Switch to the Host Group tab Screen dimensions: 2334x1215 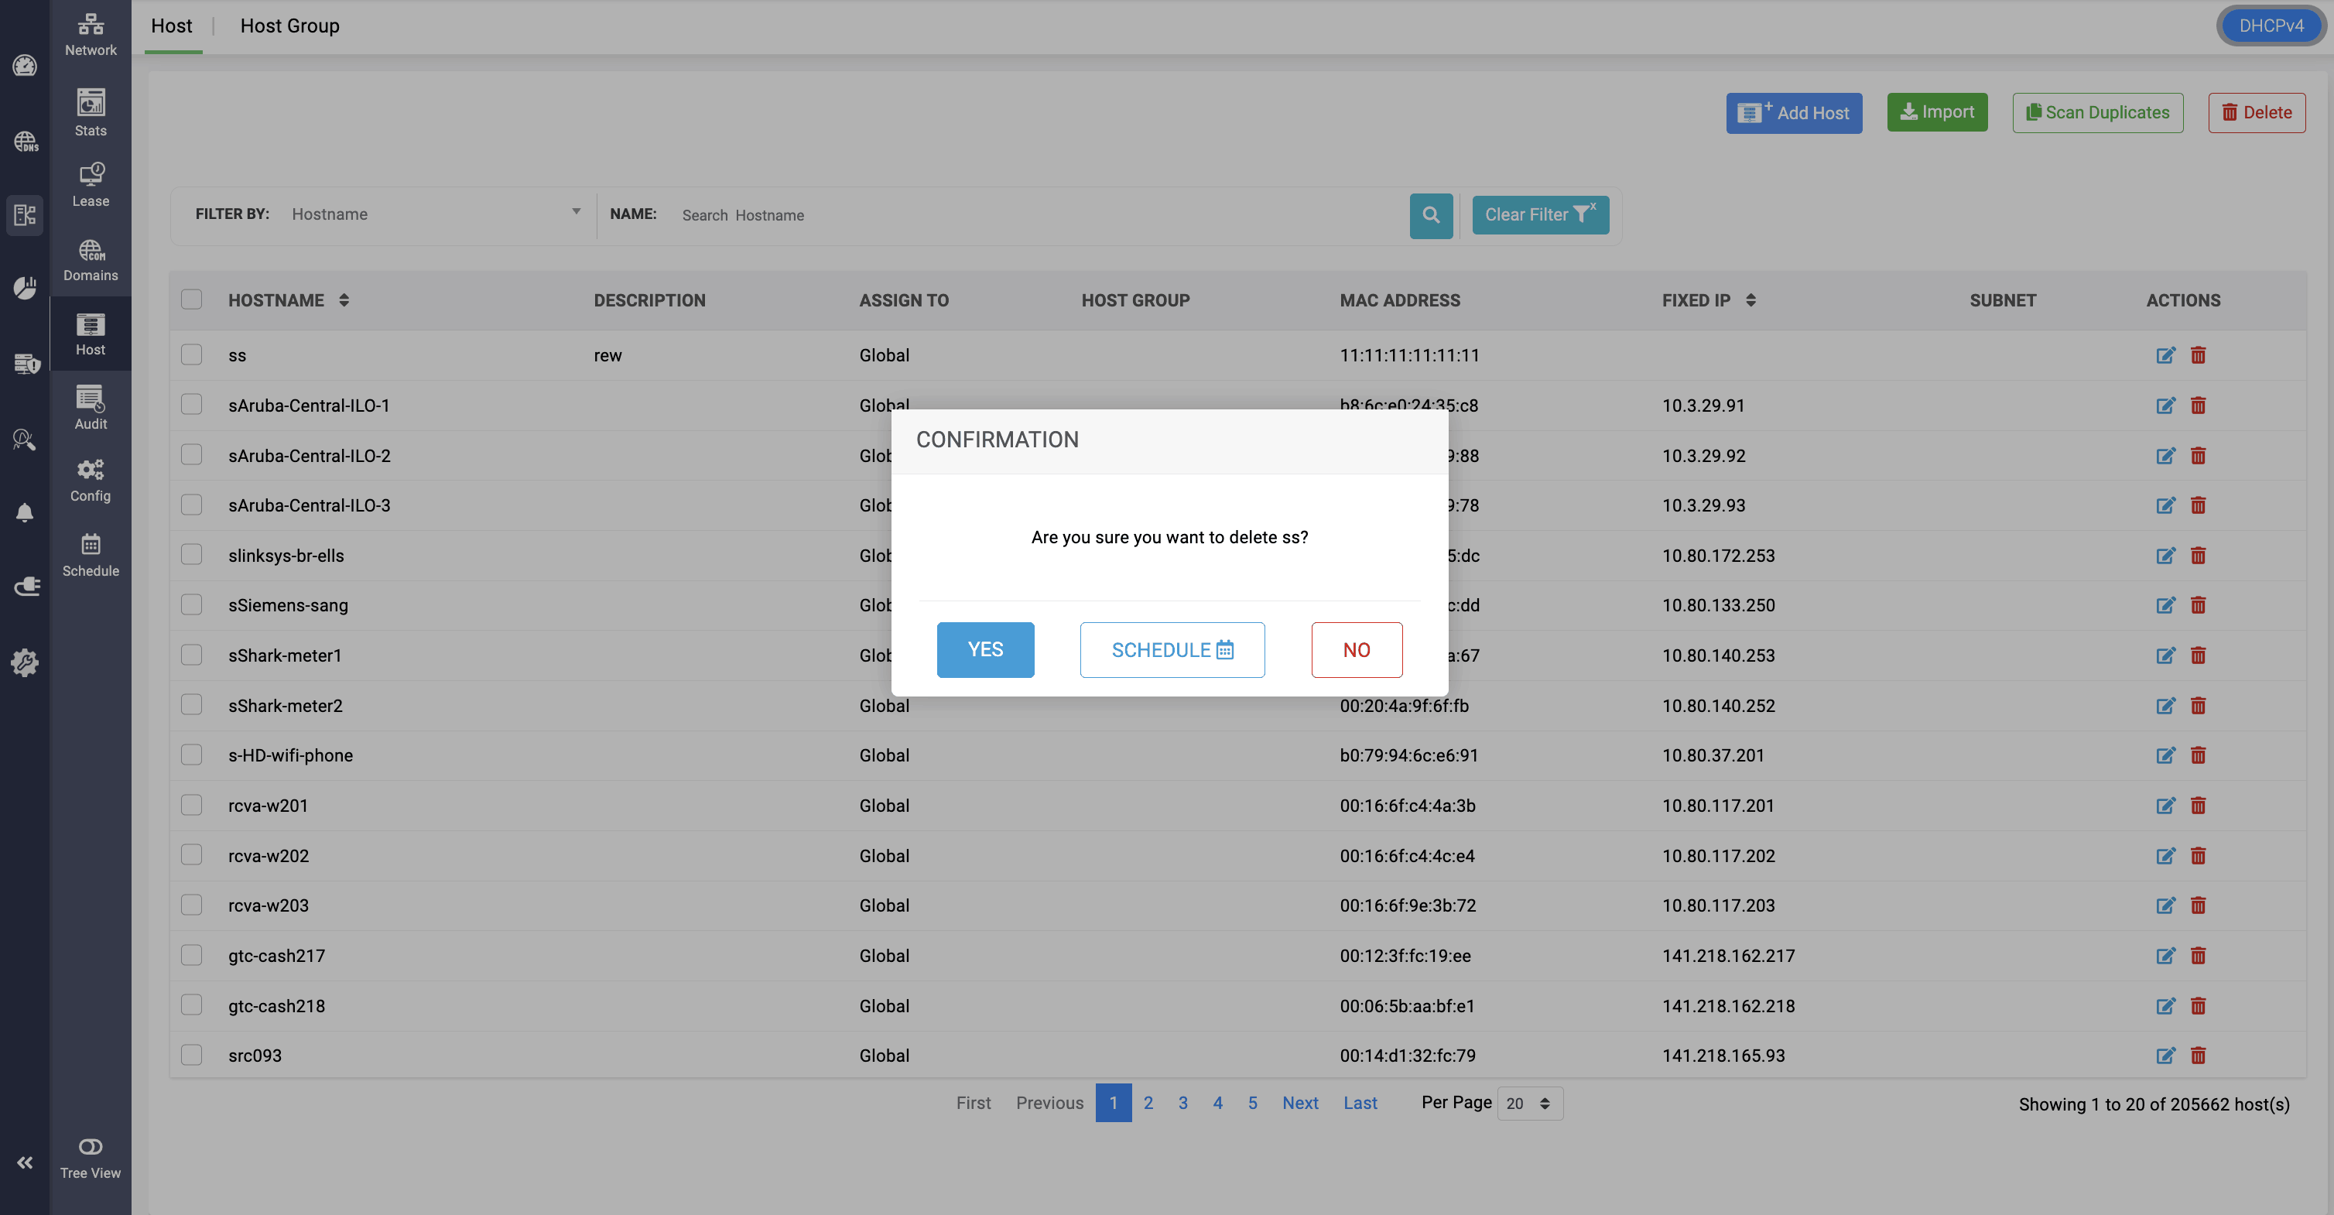[x=290, y=26]
